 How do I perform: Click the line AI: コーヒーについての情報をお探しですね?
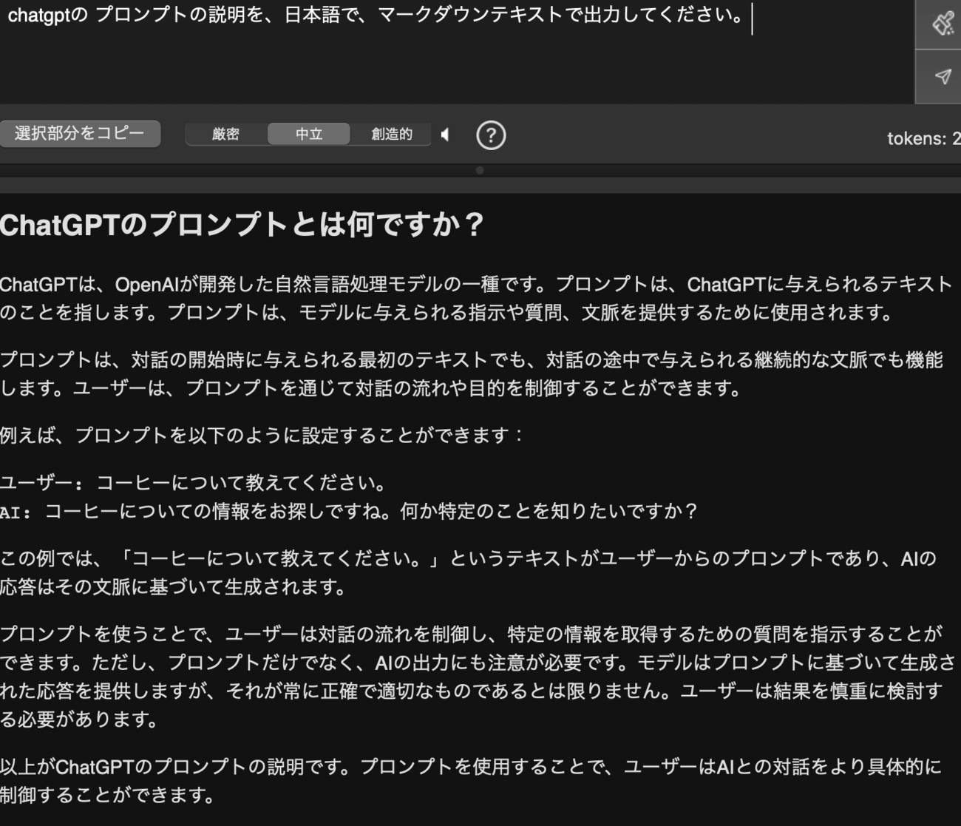click(x=349, y=511)
